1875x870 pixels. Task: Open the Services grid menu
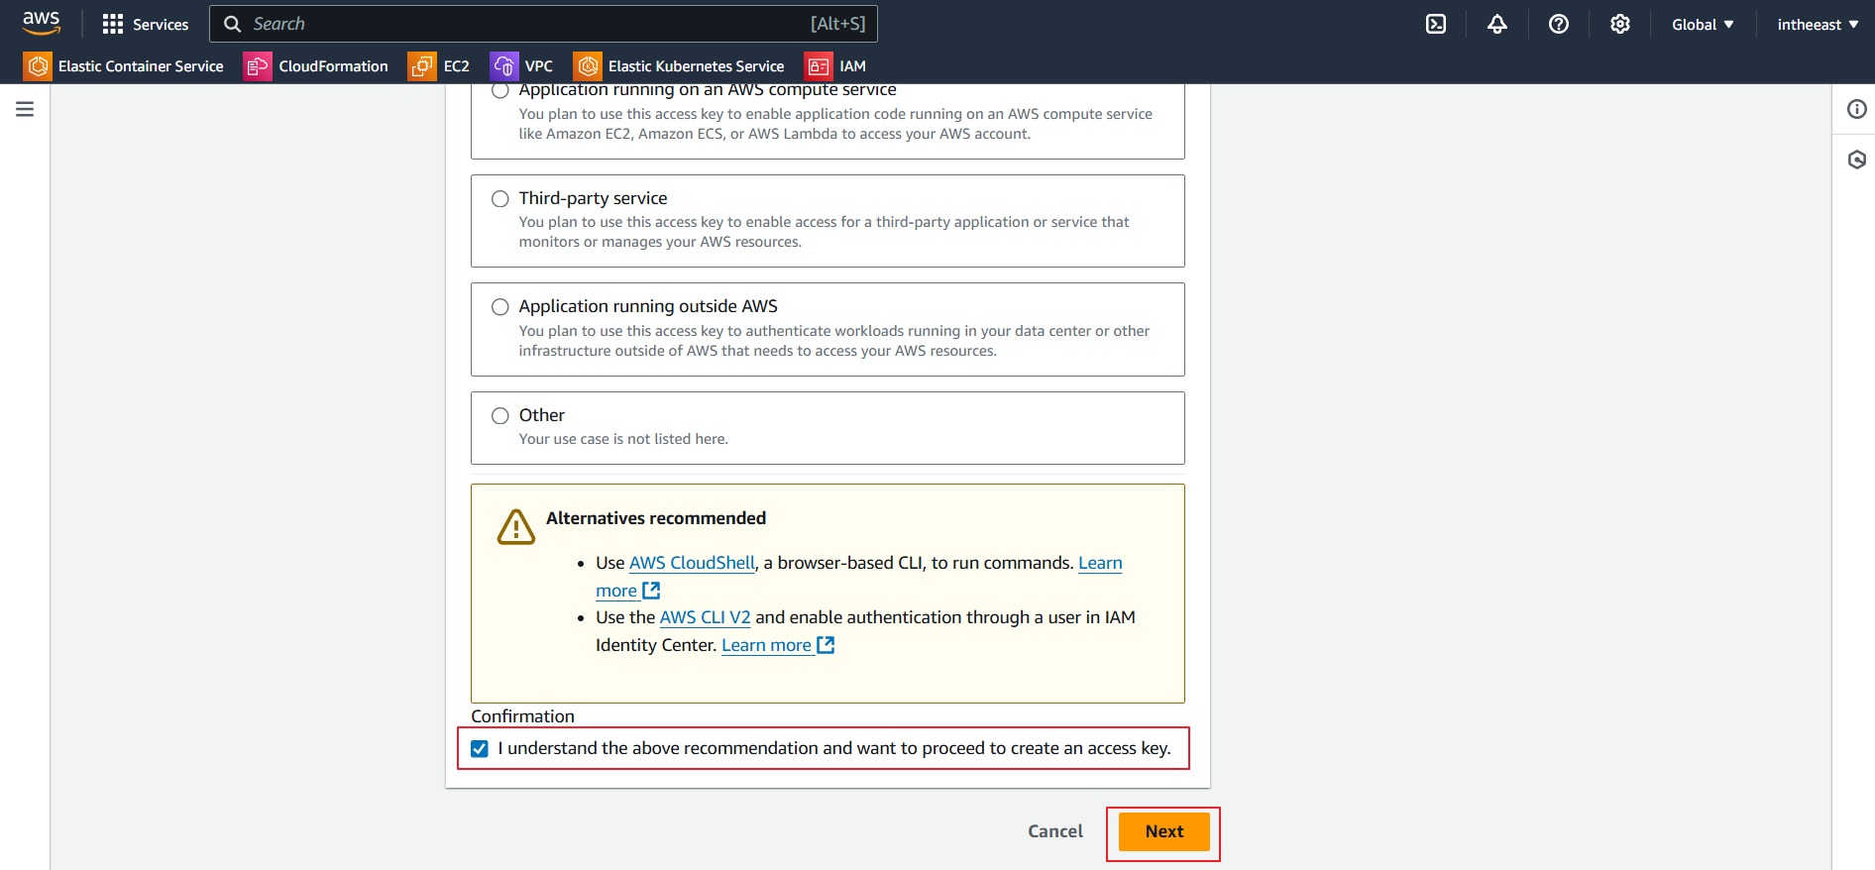coord(145,24)
